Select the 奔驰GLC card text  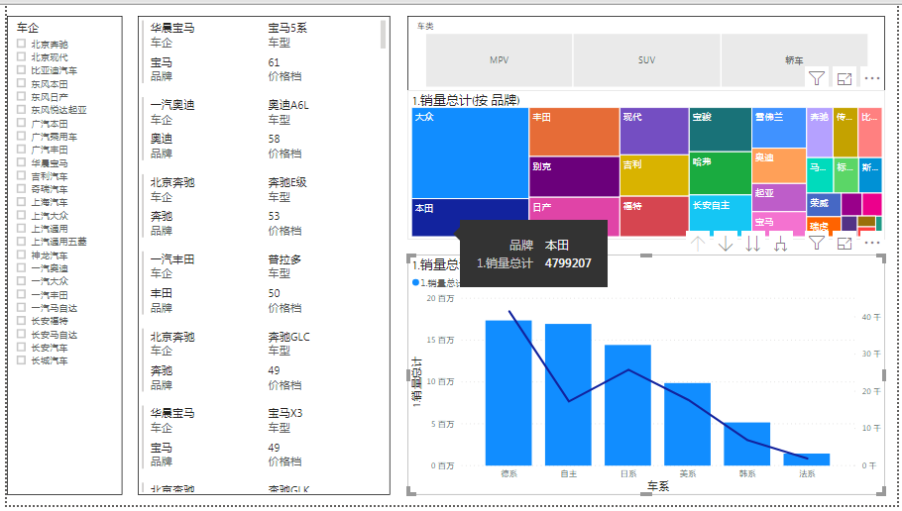[288, 337]
